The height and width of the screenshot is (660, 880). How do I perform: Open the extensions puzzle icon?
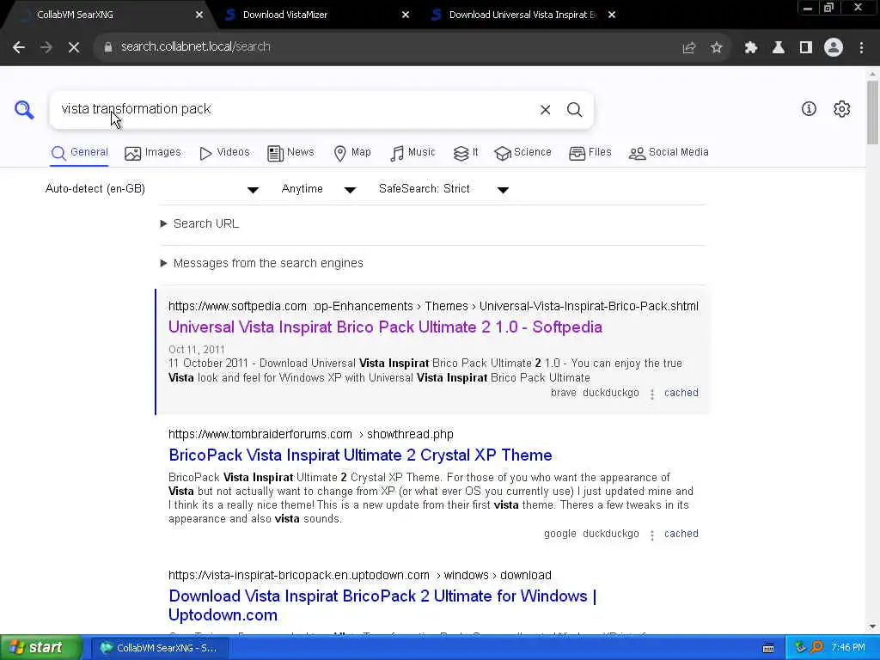pyautogui.click(x=750, y=48)
